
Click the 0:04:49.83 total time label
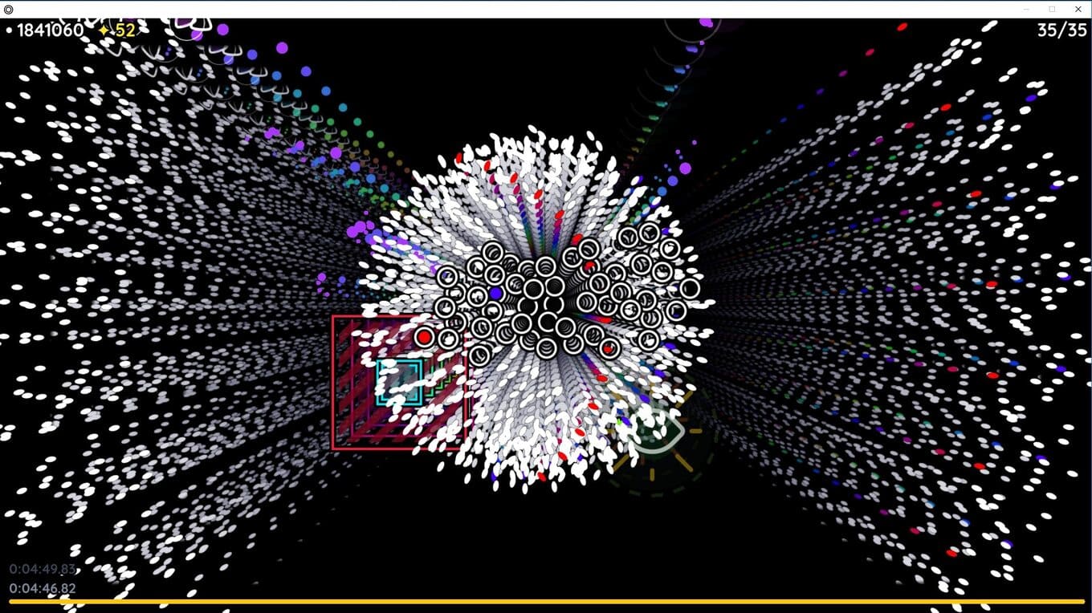click(43, 569)
